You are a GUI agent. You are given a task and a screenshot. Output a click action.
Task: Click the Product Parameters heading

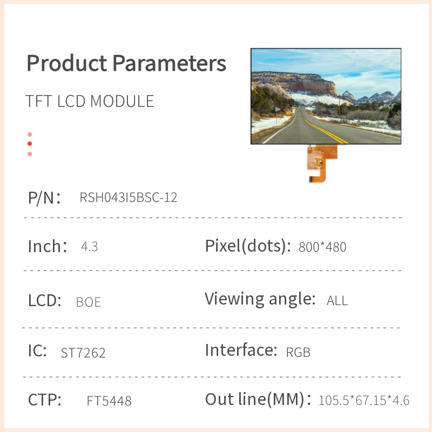[126, 63]
